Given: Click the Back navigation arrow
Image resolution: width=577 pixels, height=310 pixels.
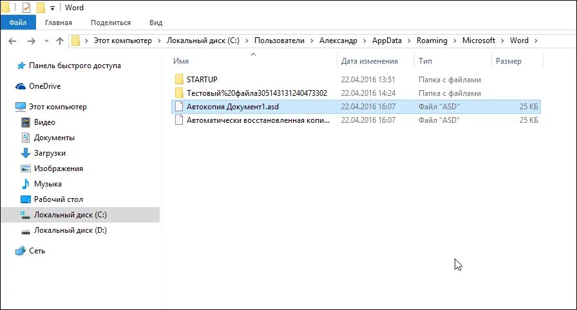Looking at the screenshot, I should [14, 41].
